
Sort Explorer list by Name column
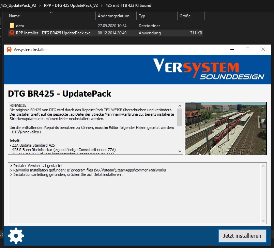click(14, 16)
